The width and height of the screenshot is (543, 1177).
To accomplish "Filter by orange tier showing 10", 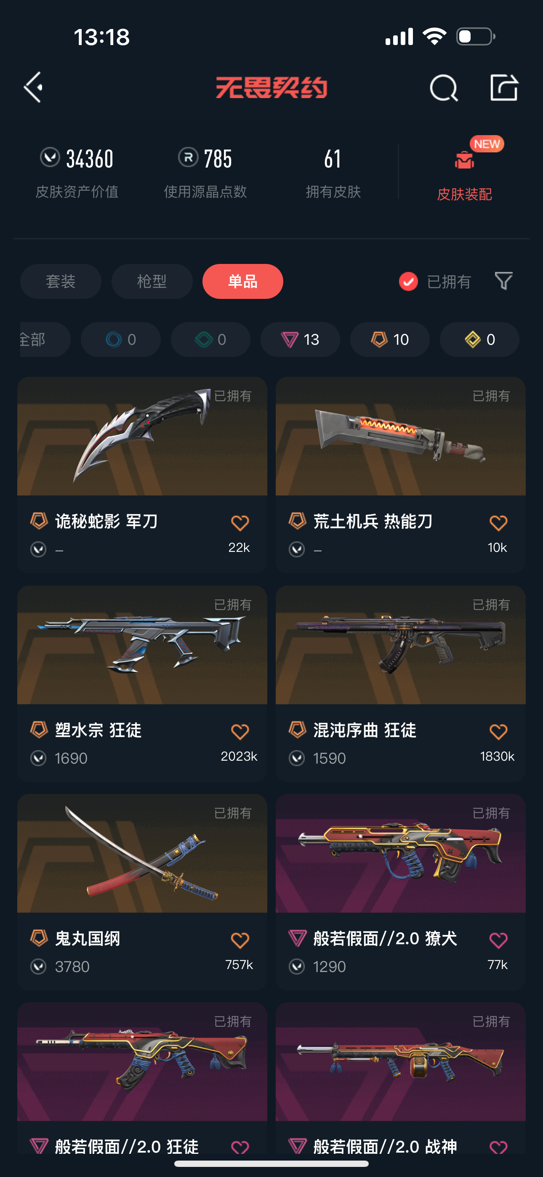I will coord(390,339).
